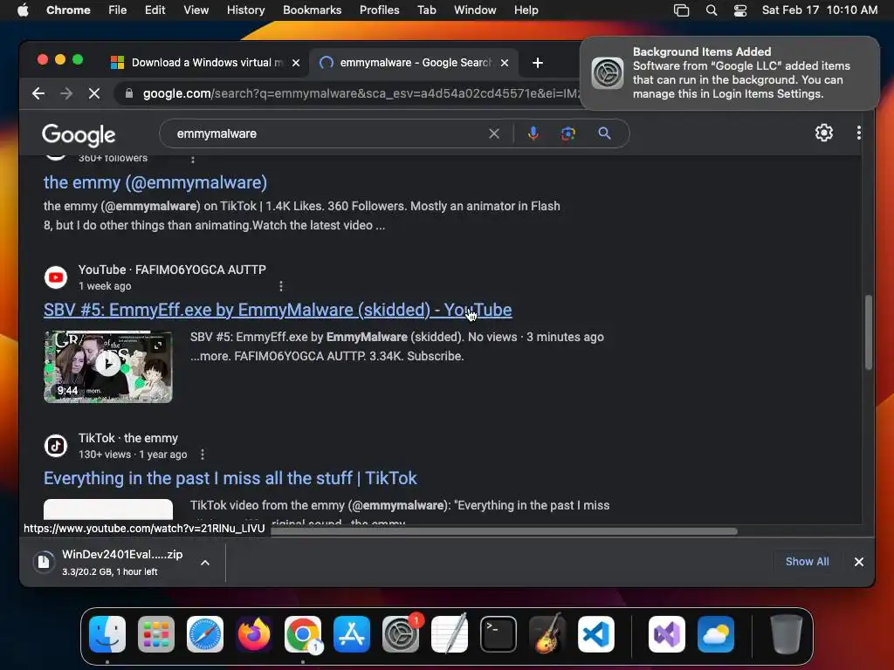Click the Background Items Added notification
The image size is (894, 670).
(729, 73)
